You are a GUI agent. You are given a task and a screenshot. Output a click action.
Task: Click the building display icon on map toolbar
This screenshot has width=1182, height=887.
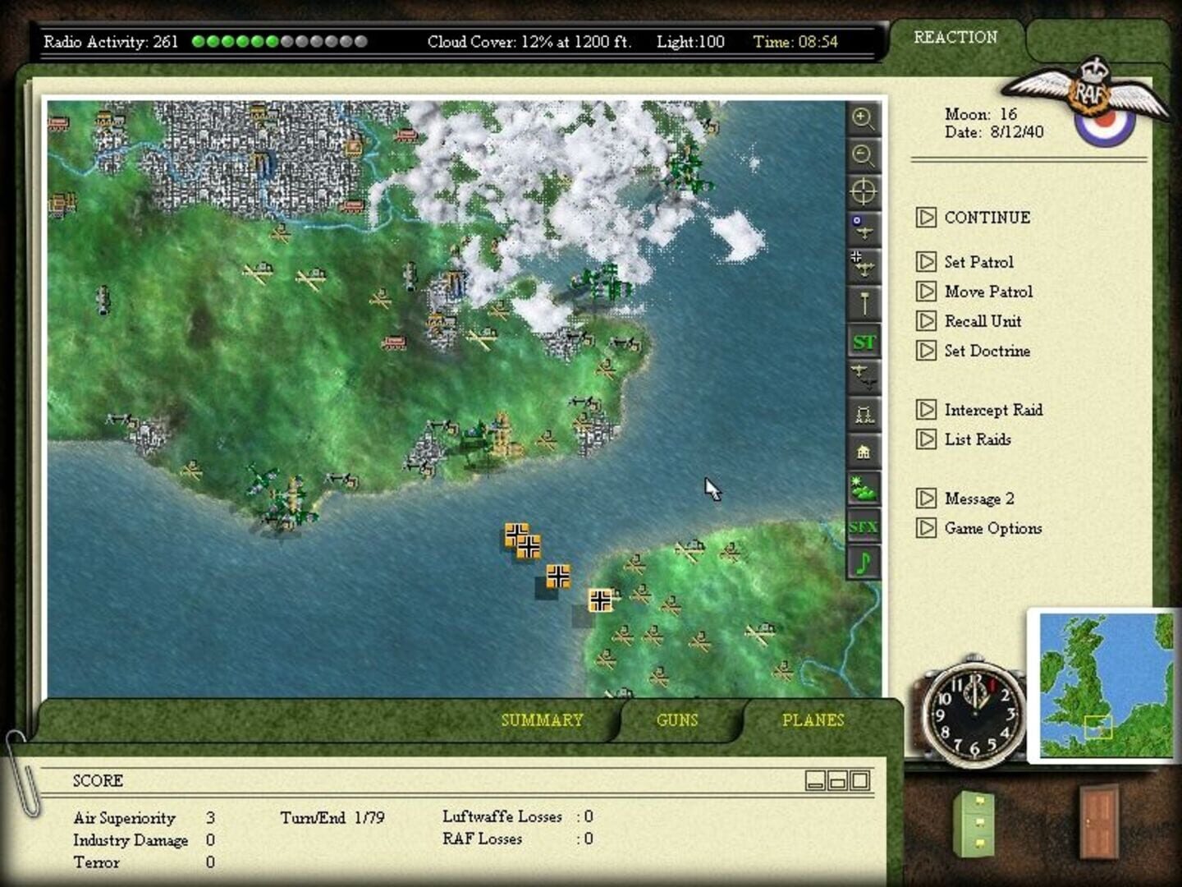pos(863,452)
